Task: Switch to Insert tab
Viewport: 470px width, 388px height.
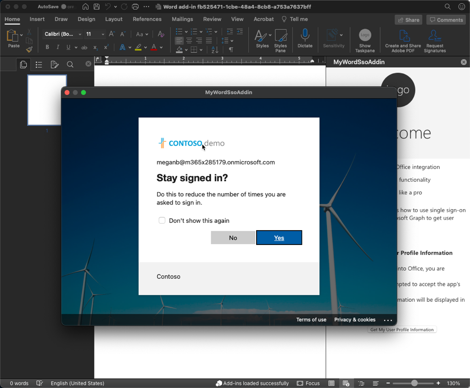Action: click(x=37, y=19)
